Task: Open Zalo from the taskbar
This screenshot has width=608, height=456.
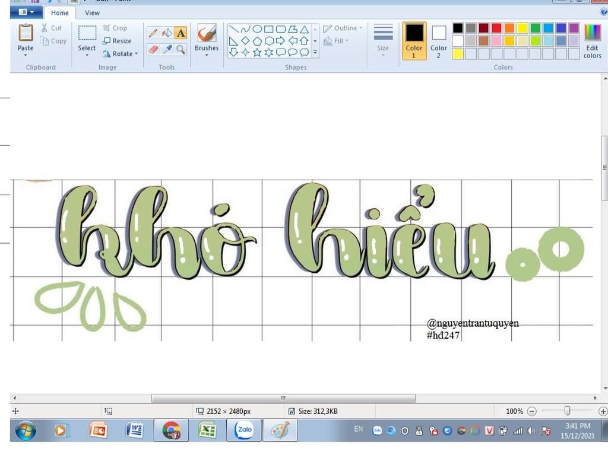Action: [x=243, y=430]
